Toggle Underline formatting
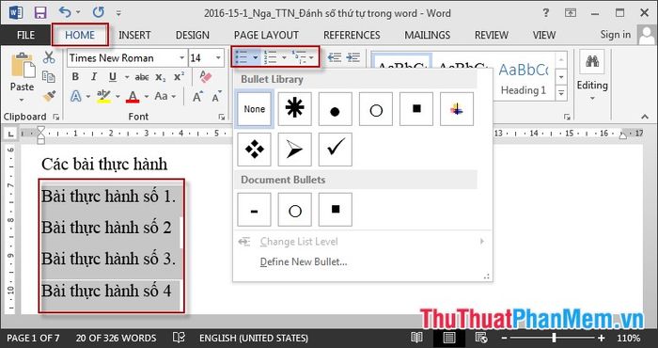Image resolution: width=658 pixels, height=348 pixels. [113, 77]
